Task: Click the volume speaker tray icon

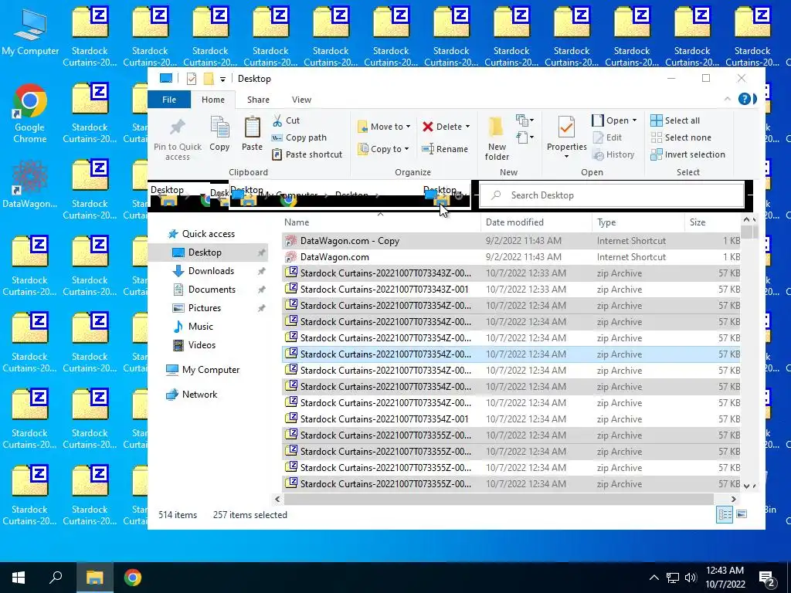Action: [691, 578]
